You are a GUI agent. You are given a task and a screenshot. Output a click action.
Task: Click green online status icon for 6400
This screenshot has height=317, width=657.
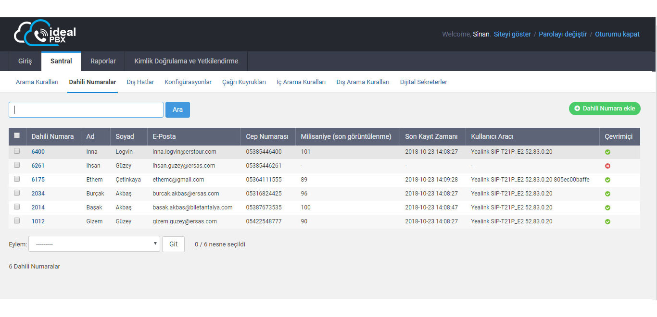click(607, 152)
